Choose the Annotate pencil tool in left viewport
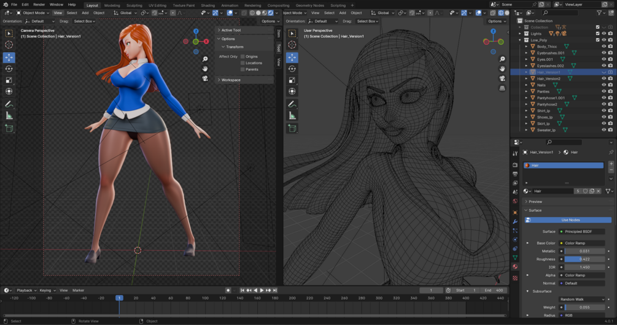 click(9, 104)
